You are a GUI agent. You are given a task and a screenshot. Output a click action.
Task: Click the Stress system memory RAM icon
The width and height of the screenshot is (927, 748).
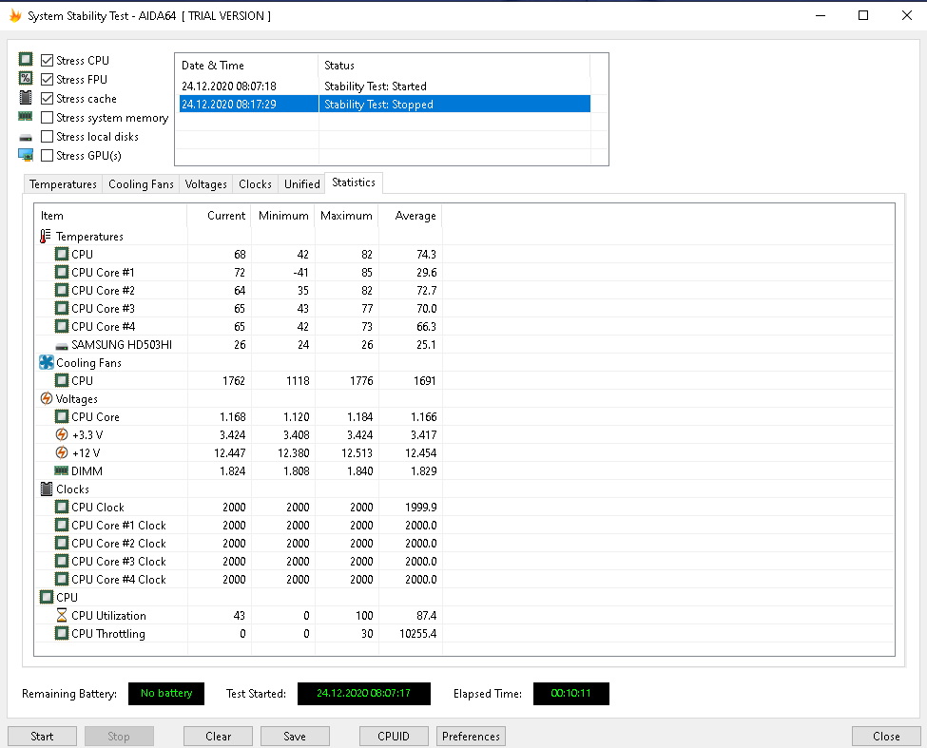[x=26, y=116]
